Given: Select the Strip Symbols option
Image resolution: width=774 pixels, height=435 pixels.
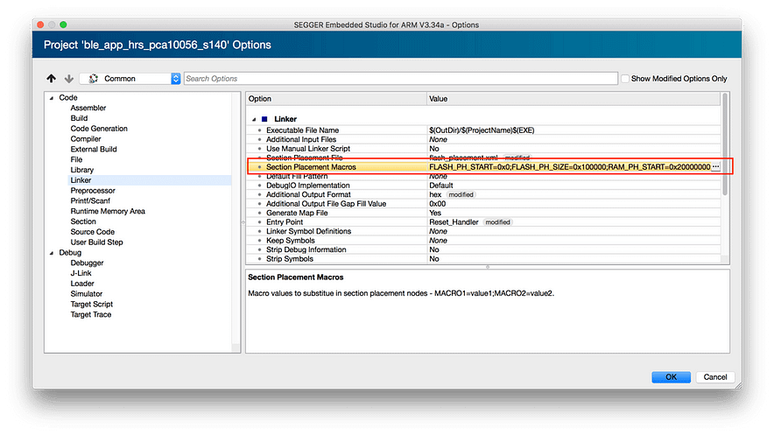Looking at the screenshot, I should click(x=289, y=259).
